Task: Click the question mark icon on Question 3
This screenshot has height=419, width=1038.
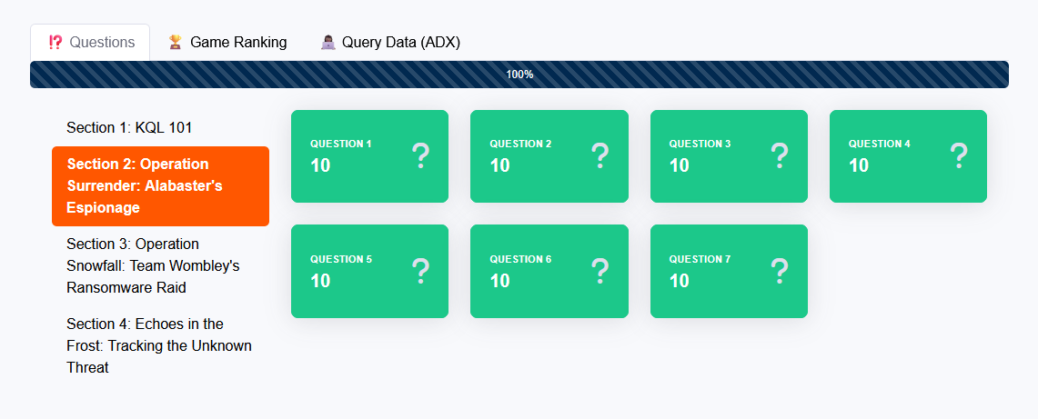Action: tap(780, 155)
